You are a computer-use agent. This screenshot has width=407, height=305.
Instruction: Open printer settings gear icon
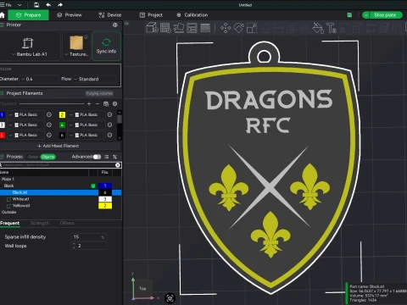tap(115, 25)
